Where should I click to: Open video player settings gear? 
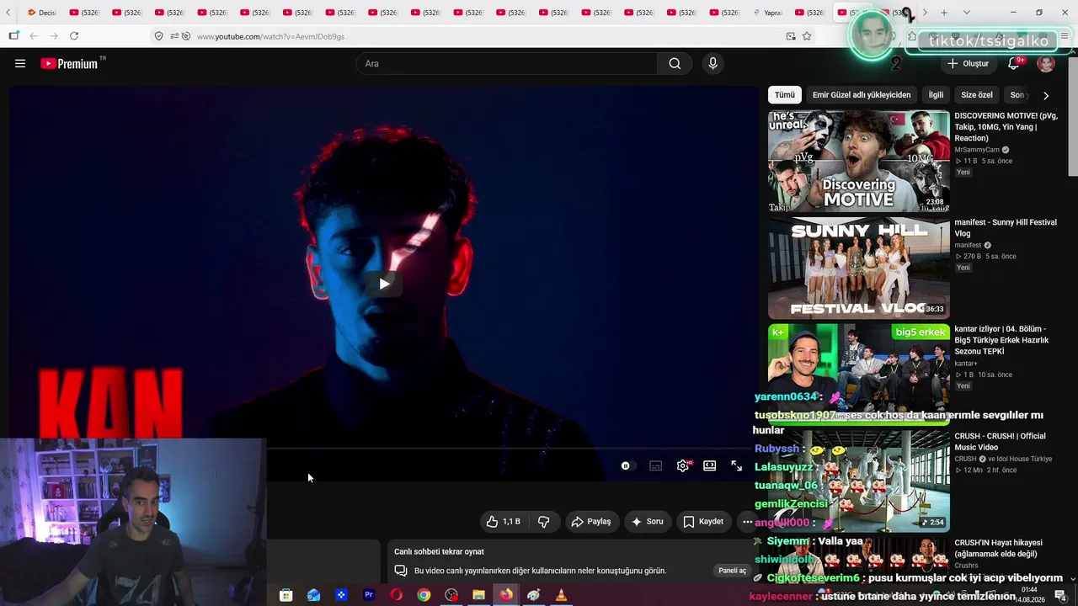683,466
